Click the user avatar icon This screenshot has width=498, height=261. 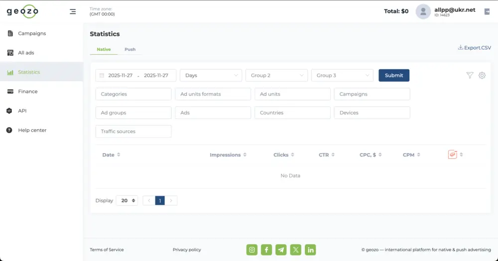coord(423,12)
